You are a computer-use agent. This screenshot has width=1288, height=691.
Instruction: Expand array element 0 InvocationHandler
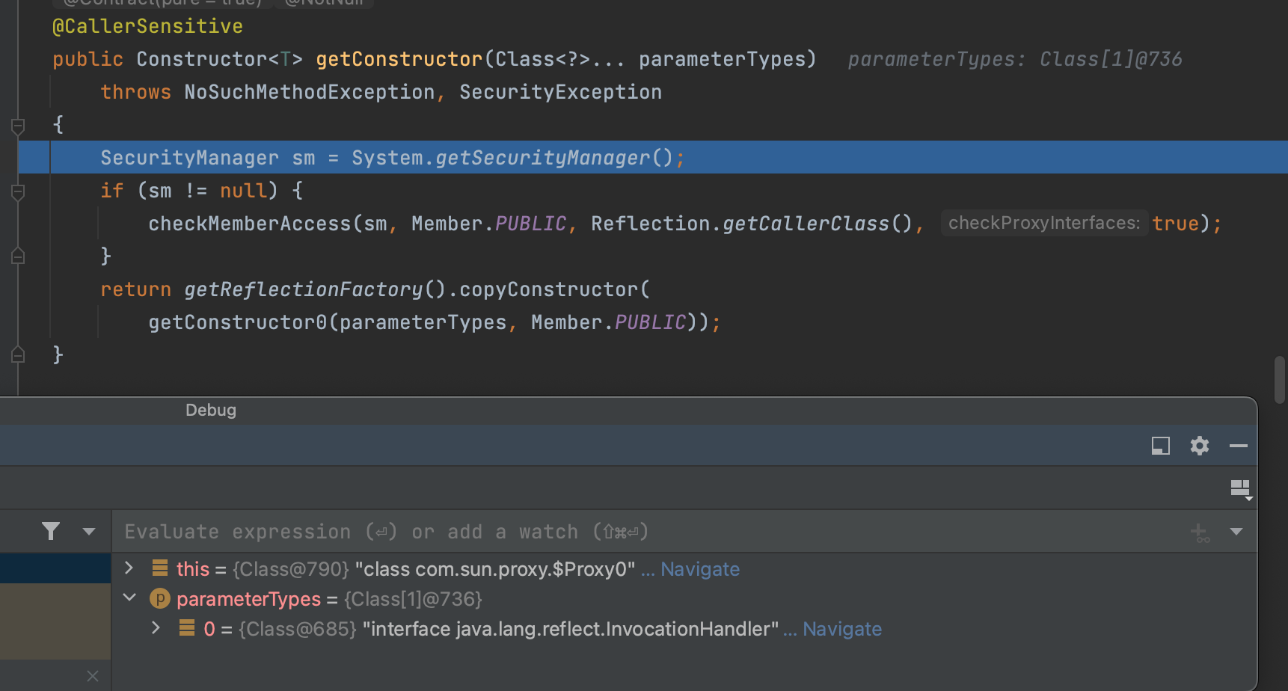[156, 628]
